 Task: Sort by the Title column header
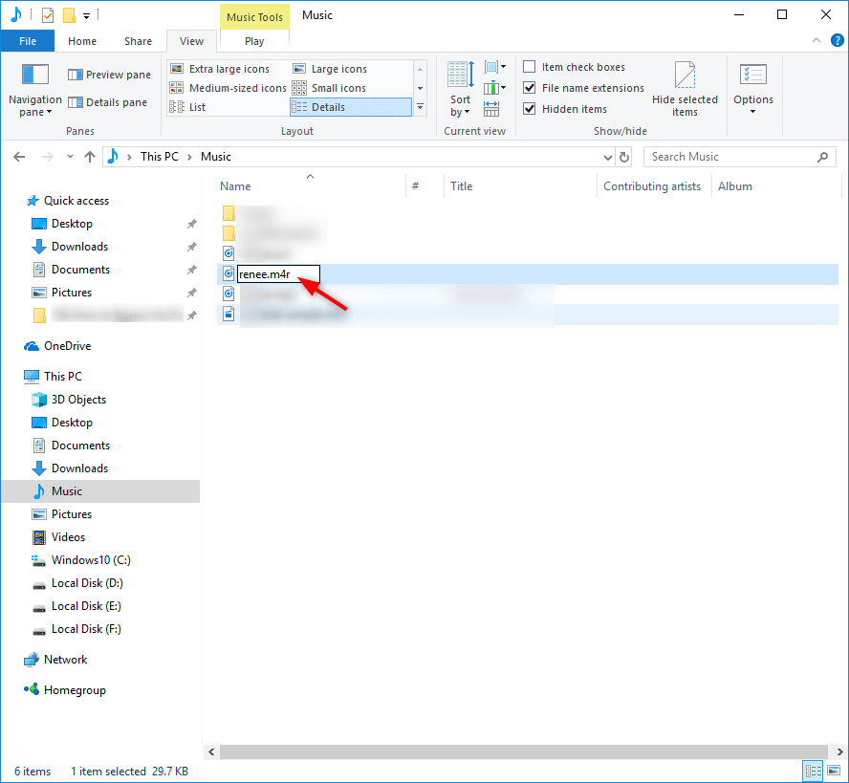tap(462, 186)
